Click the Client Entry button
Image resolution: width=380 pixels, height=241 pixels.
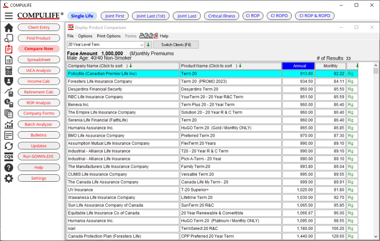[39, 27]
